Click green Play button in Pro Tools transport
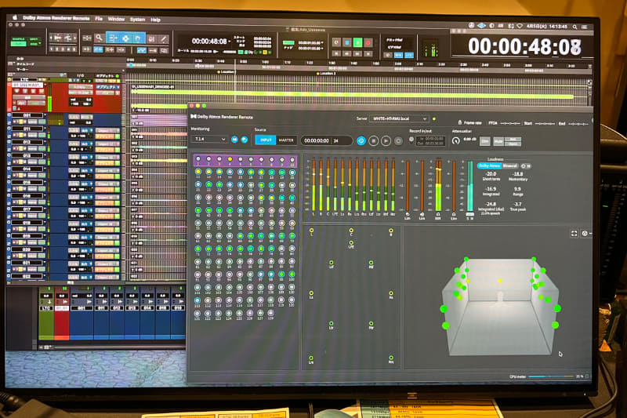Screen dimensions: 627x418 pos(358,42)
